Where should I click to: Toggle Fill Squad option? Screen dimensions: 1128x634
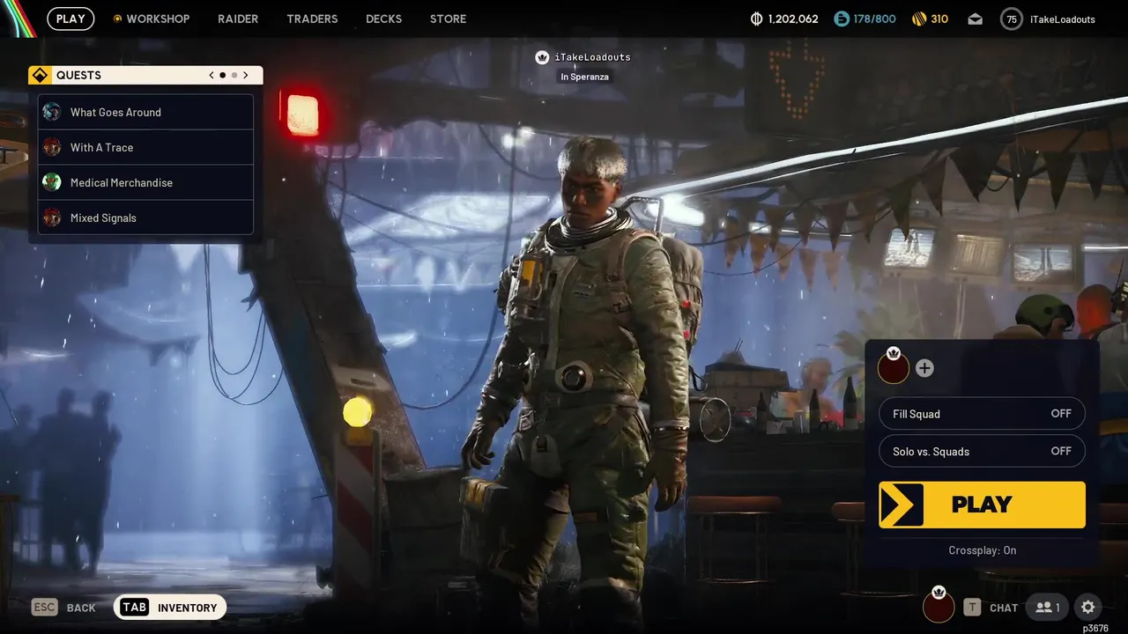pyautogui.click(x=982, y=414)
